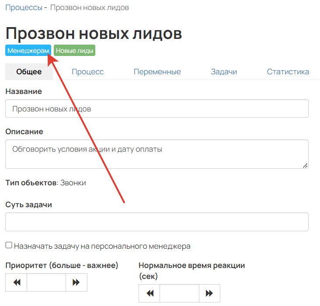Click the Новые лиды green tag
The image size is (320, 306).
click(74, 50)
